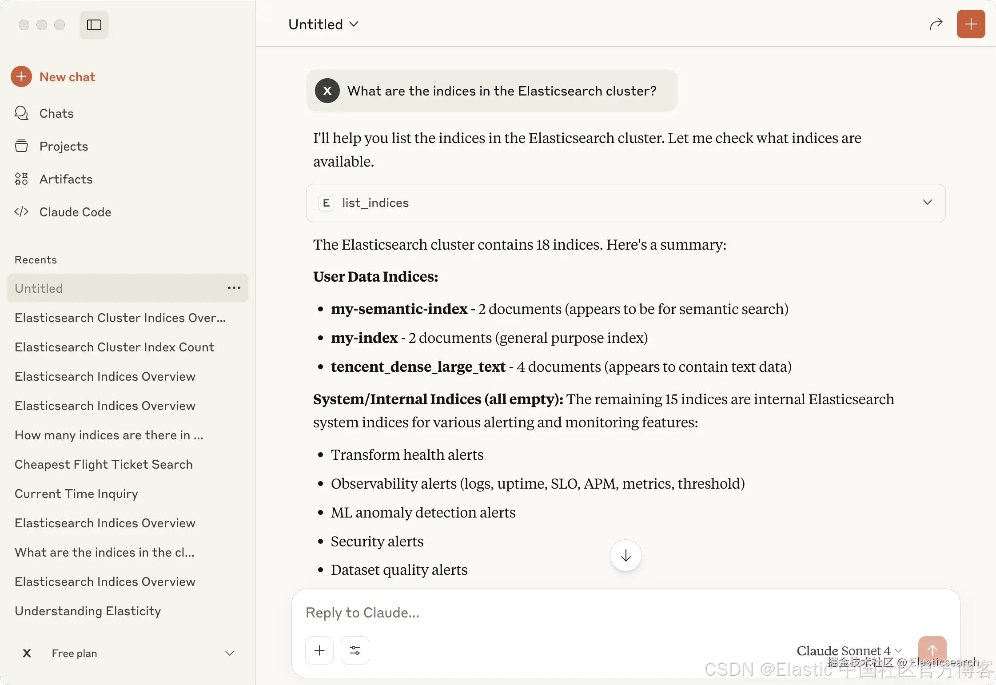Click the Reply to Claude input field
Viewport: 996px width, 685px height.
625,613
